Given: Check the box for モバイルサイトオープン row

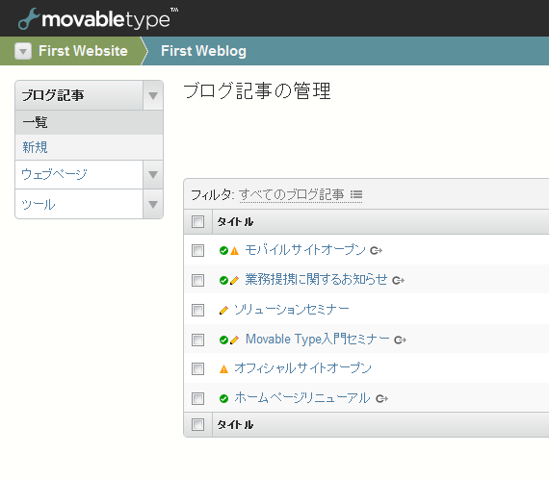Looking at the screenshot, I should point(197,250).
